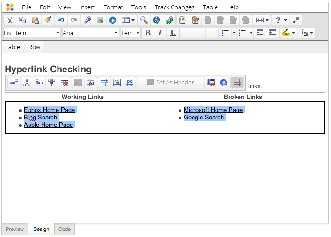Open the Table menu
Screen dimensions: 331x237
point(210,7)
